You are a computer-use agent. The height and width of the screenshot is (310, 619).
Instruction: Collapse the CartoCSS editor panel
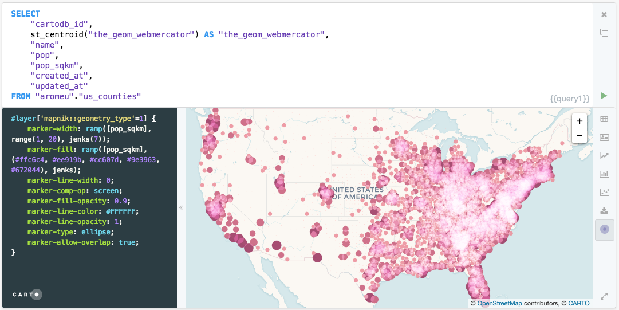tap(181, 207)
